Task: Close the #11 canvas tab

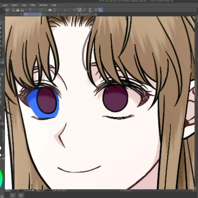Action: click(59, 14)
